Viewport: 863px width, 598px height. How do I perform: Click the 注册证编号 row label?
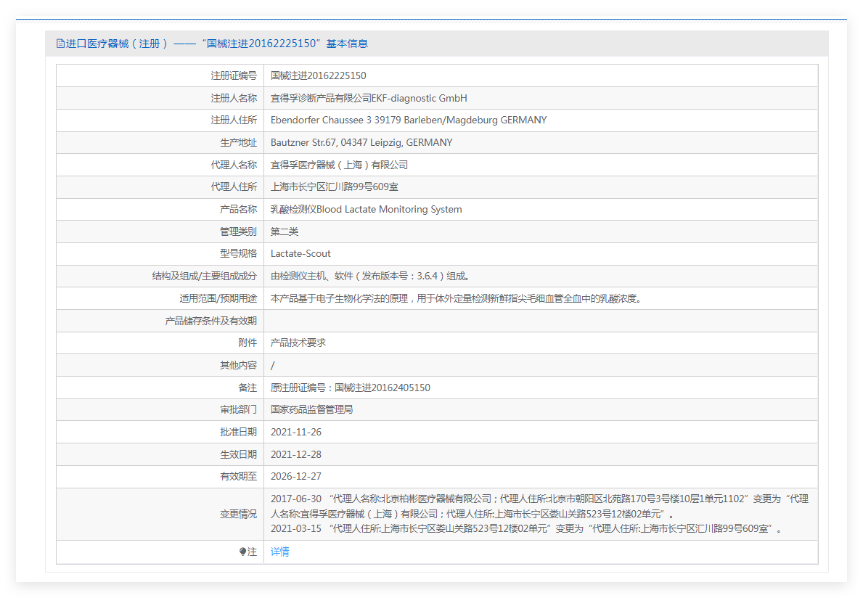coord(234,76)
